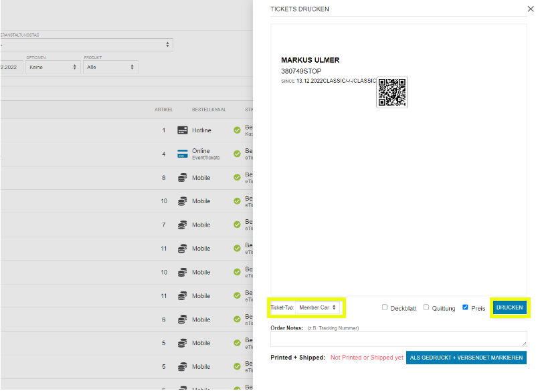538x391 pixels.
Task: Click green status checkmark in 7-article row
Action: 237,225
